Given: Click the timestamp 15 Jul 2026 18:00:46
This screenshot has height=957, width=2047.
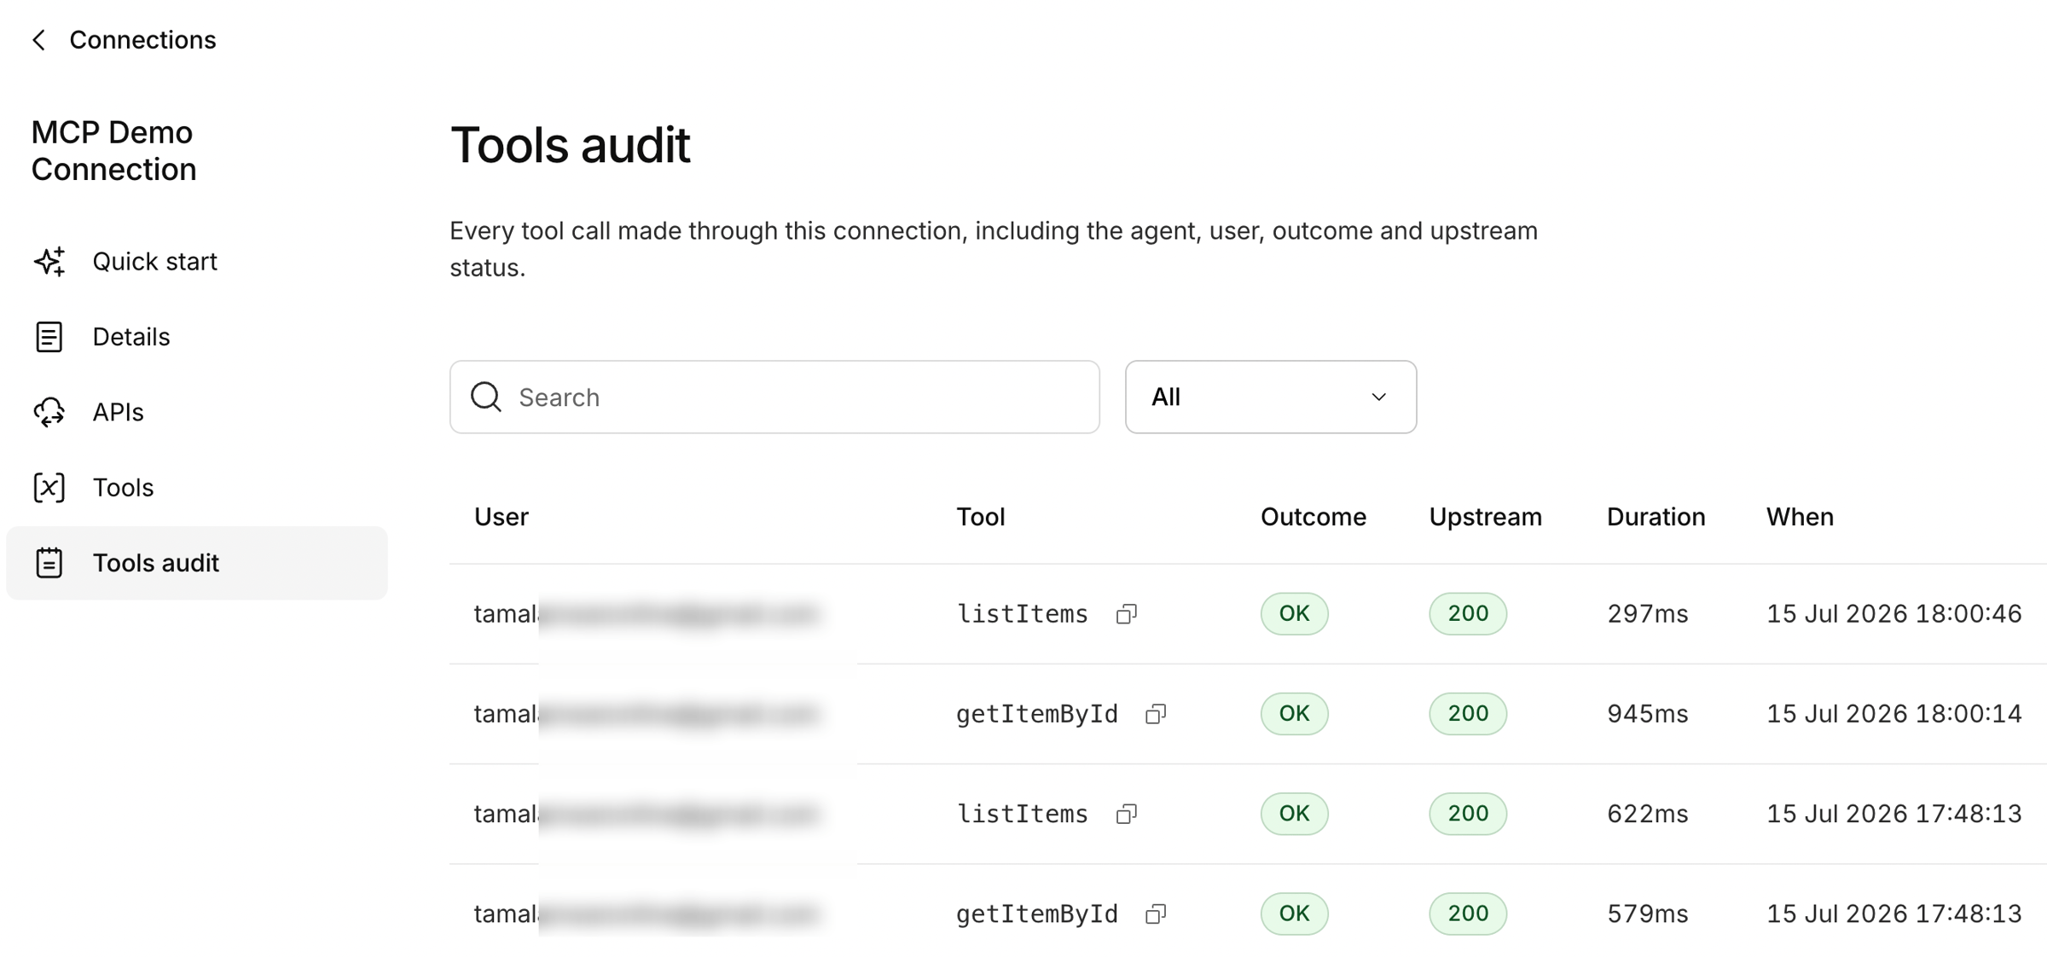Looking at the screenshot, I should tap(1893, 613).
